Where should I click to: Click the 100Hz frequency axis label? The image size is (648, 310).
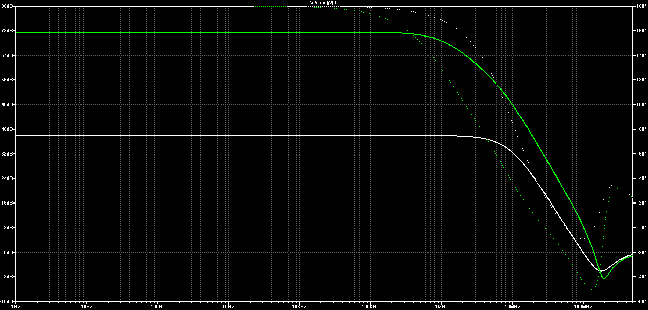tap(158, 307)
